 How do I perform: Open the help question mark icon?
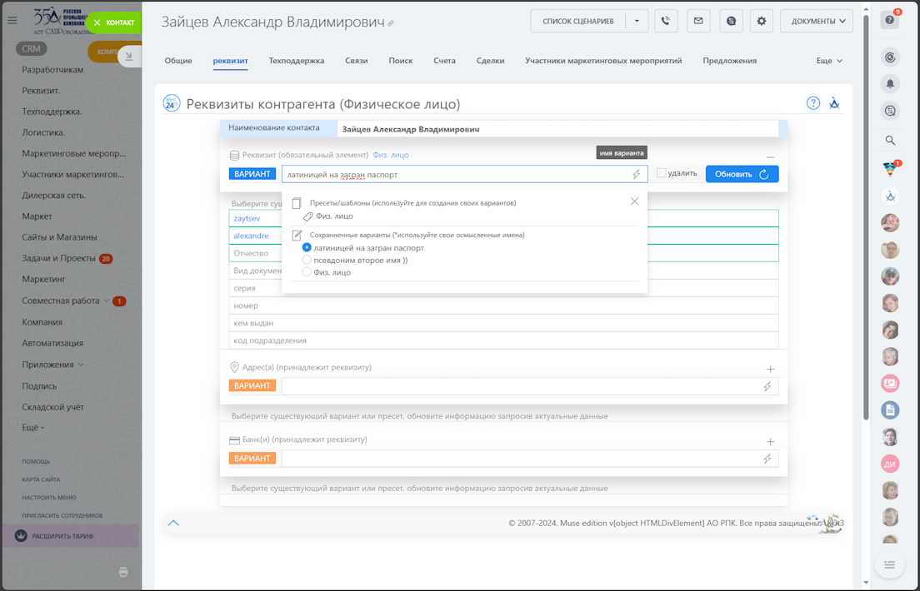[812, 103]
